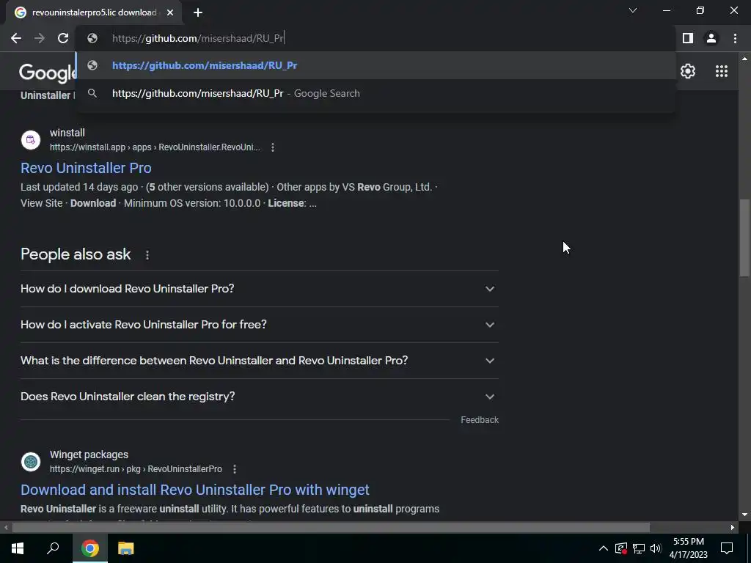Viewport: 751px width, 563px height.
Task: Click the security alert tray icon
Action: coord(620,548)
